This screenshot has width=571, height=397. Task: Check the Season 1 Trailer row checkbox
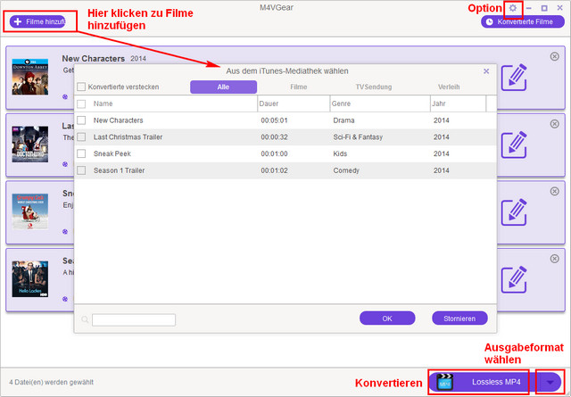[81, 170]
